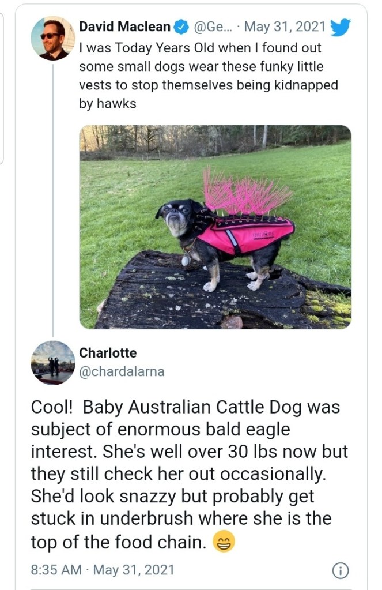Click David Maclean's blue verified badge
The image size is (382, 590).
(x=182, y=27)
